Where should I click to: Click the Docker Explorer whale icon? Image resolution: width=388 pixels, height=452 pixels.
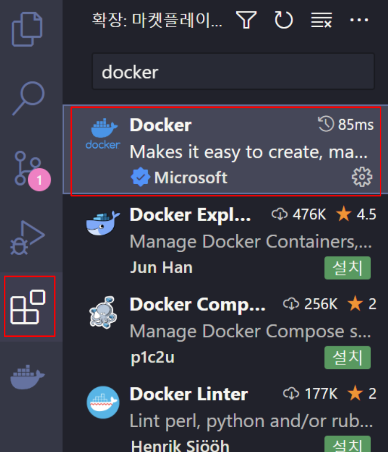103,223
